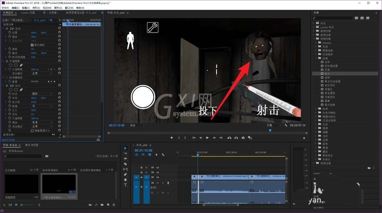Open the Magnify link dropdown
This screenshot has width=382, height=213.
tap(42, 106)
